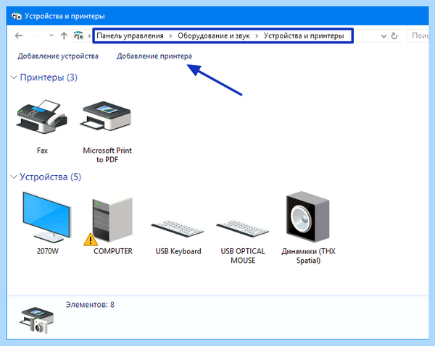Select the USB Keyboard icon
Image resolution: width=435 pixels, height=346 pixels.
coord(178,228)
